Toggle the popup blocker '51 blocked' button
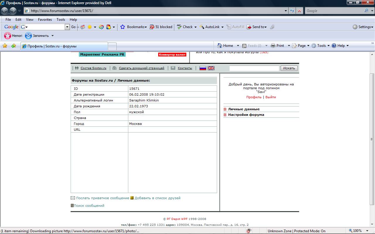Viewport: 375px width, 234px height. pos(161,27)
